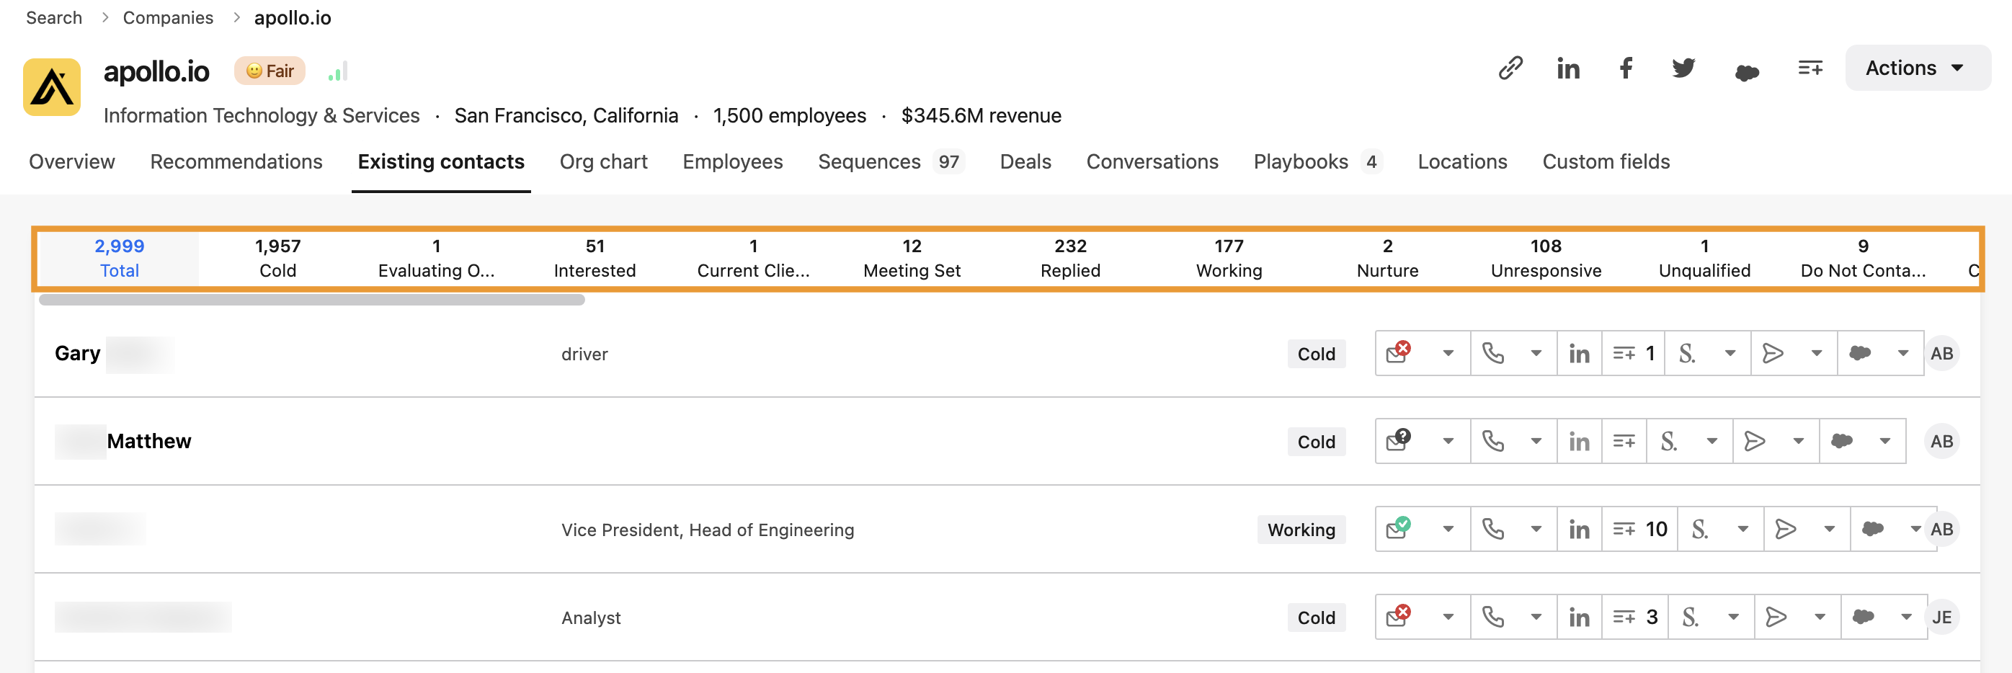This screenshot has height=673, width=2012.
Task: Expand phone dropdown arrow in Matthew's row
Action: point(1536,441)
